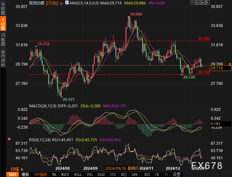Click the >> more indicators arrow
This screenshot has height=177, width=232.
coord(166,174)
